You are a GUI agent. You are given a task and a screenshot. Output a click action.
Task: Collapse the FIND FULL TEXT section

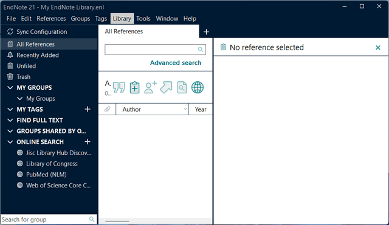point(10,120)
